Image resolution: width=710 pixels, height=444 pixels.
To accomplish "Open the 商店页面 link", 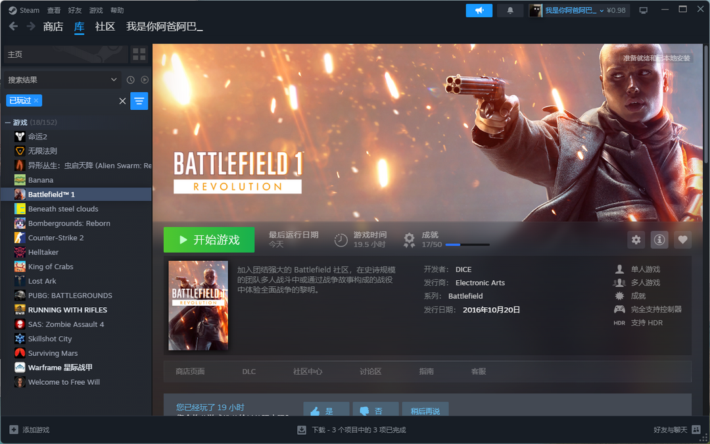I will coord(190,372).
